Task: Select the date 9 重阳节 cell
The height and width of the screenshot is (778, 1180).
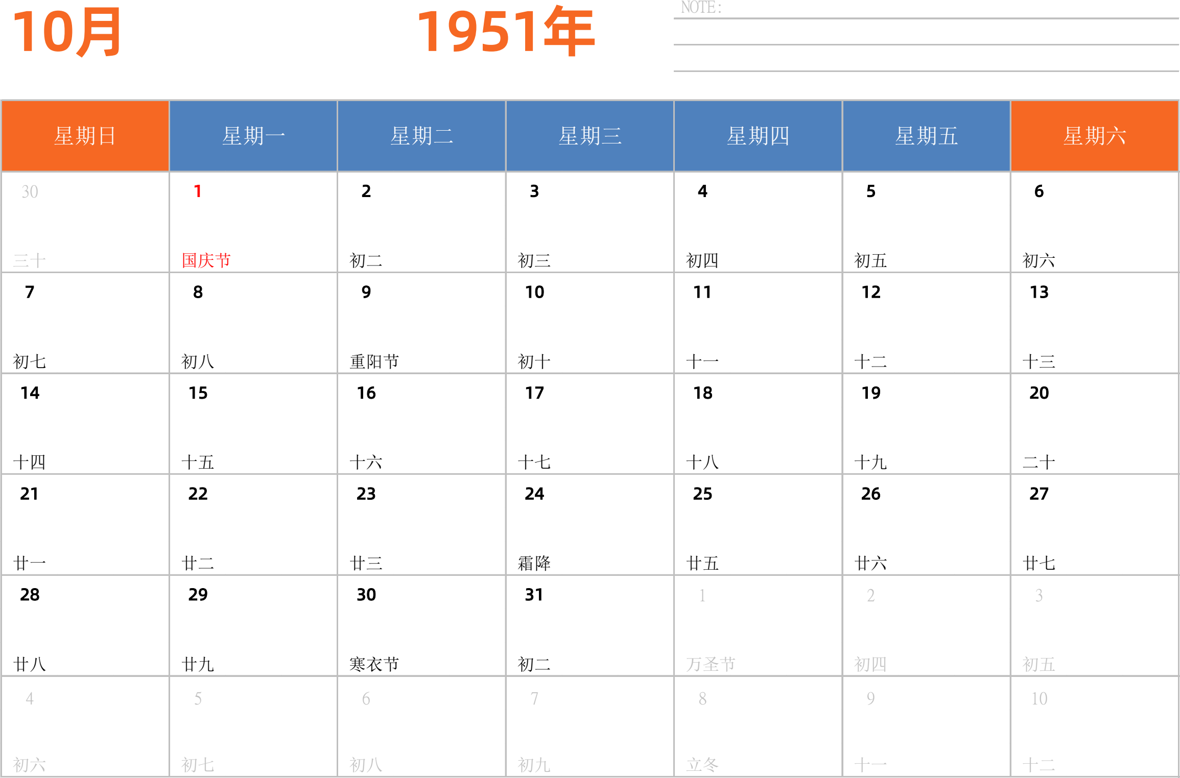Action: [421, 323]
